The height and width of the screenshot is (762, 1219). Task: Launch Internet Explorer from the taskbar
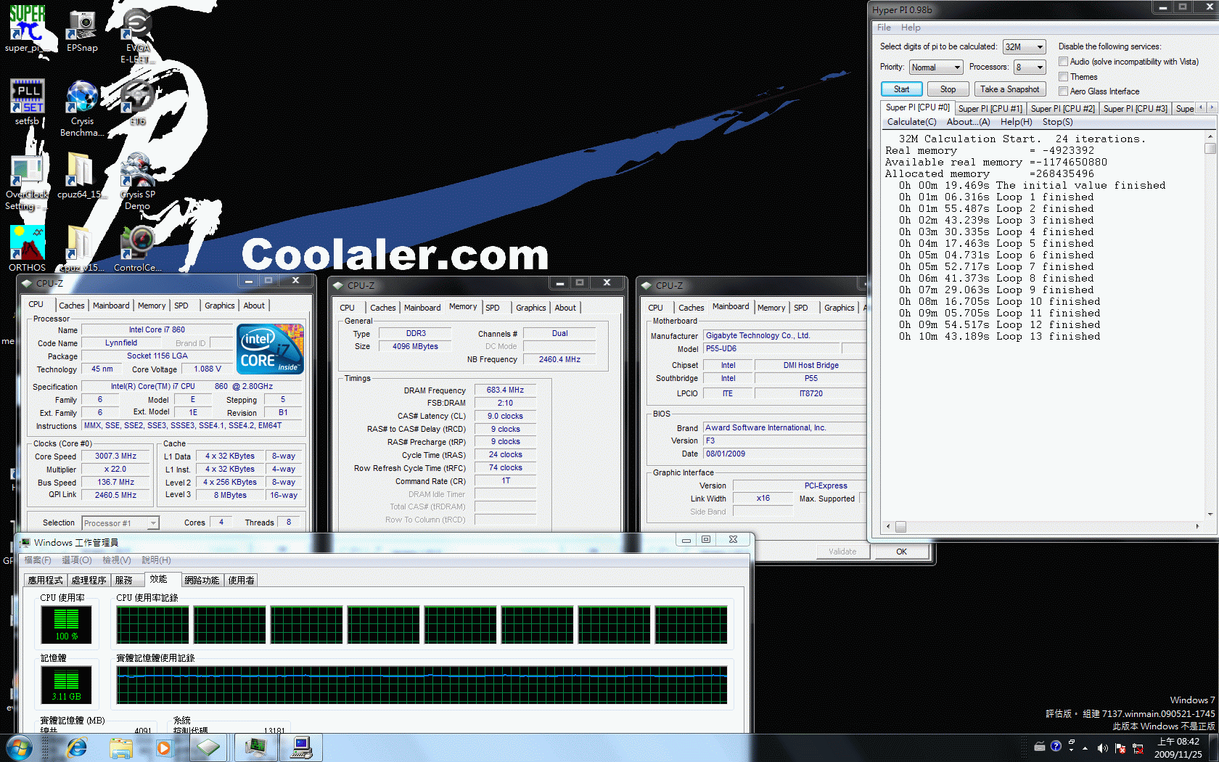[x=76, y=747]
